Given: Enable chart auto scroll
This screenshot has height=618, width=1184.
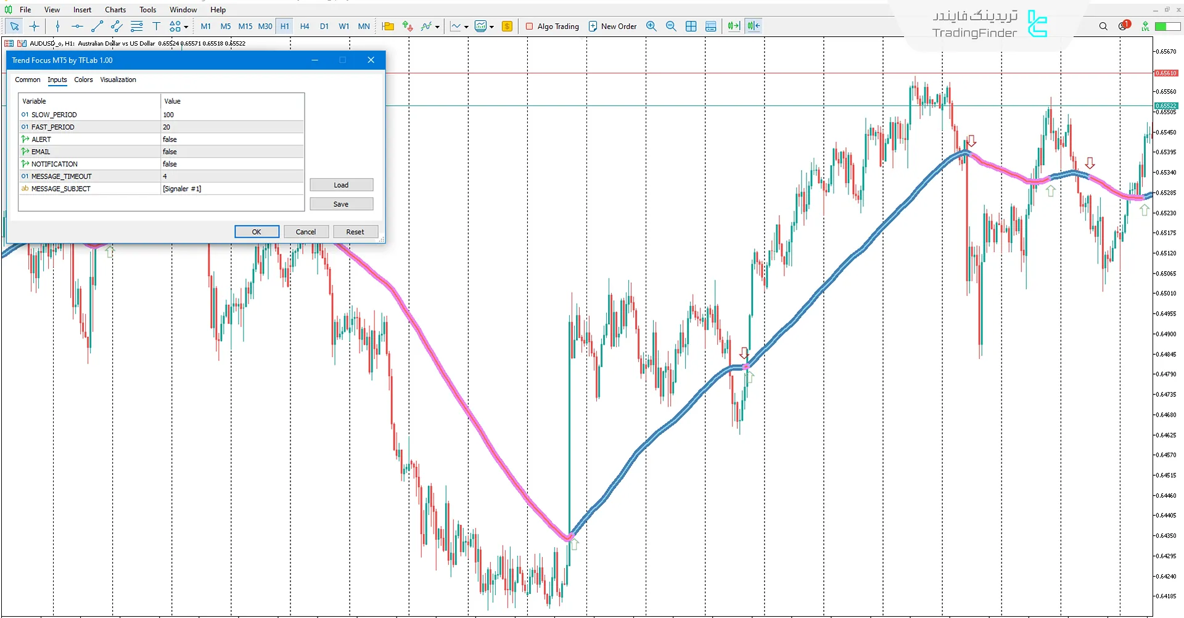Looking at the screenshot, I should (733, 26).
